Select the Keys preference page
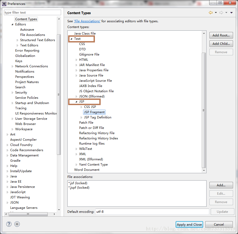This screenshot has width=238, height=234. click(x=19, y=61)
